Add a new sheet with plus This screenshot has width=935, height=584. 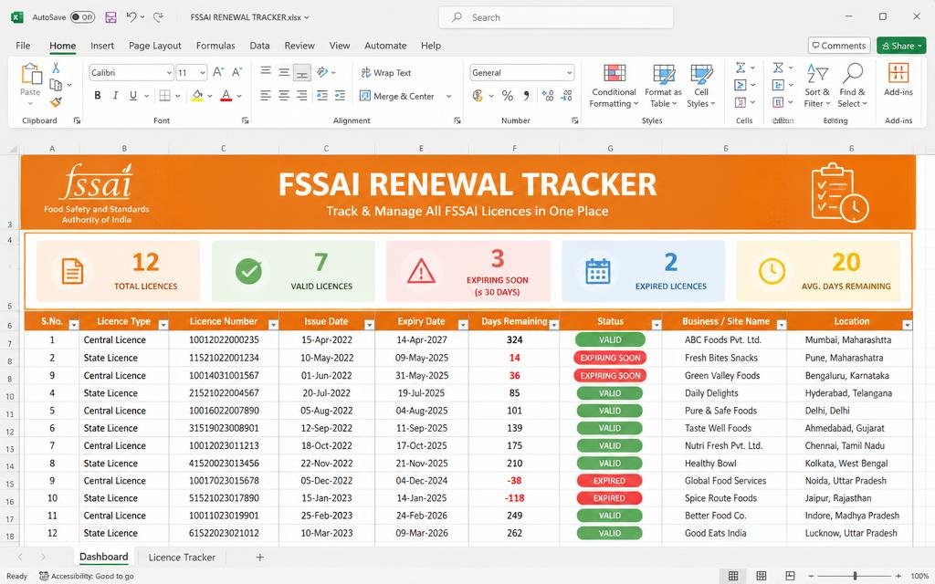tap(260, 558)
